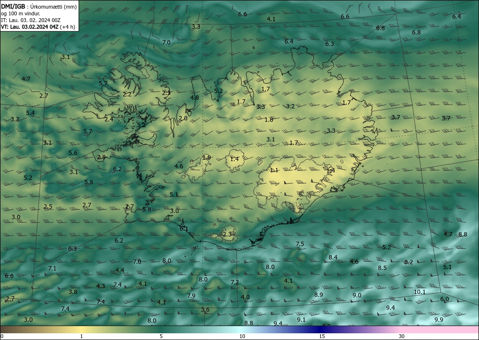Click the map value '4.3'
The height and width of the screenshot is (340, 479).
101,286
